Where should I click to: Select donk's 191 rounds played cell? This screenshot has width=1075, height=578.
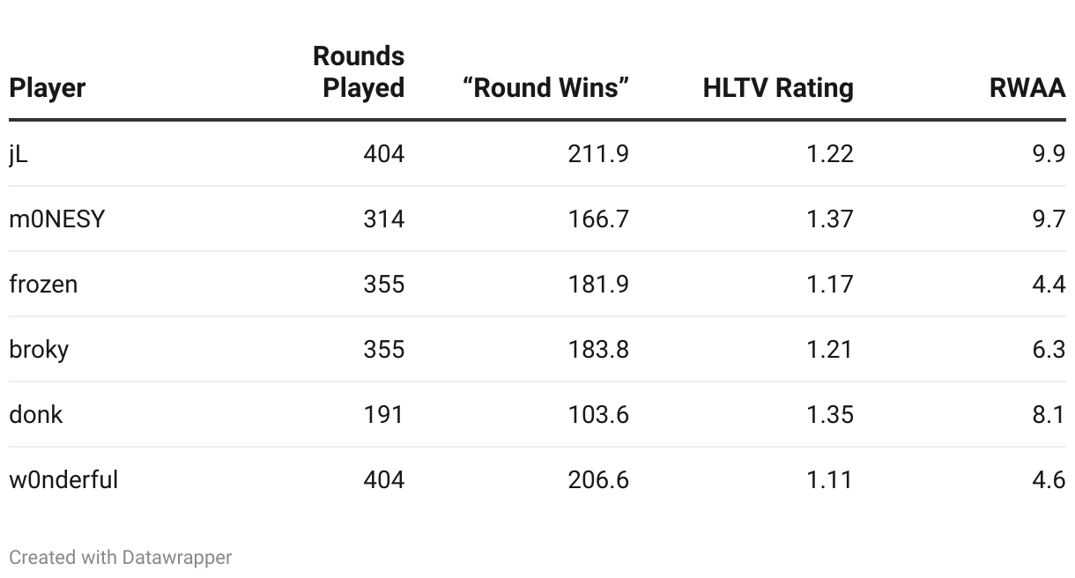pos(383,414)
